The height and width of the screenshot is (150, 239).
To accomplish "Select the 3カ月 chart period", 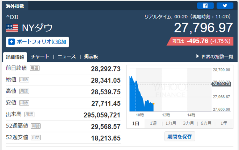I will pos(188,123).
